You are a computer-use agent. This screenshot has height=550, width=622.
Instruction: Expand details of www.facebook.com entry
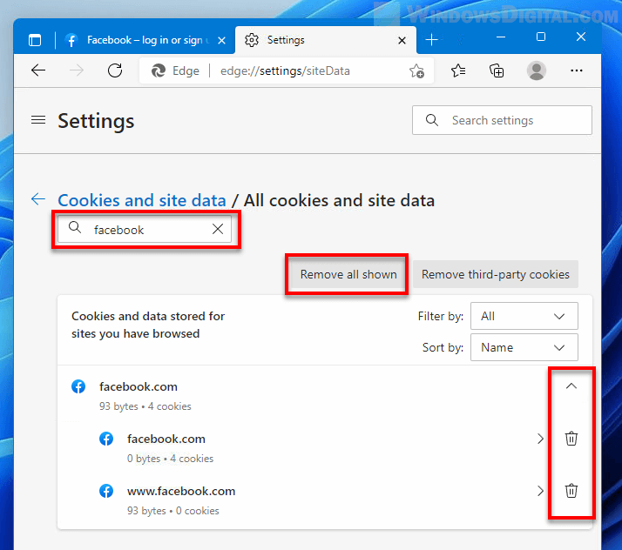tap(540, 491)
